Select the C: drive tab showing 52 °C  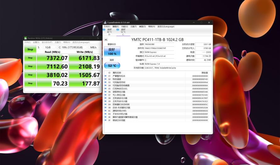[x=123, y=32]
